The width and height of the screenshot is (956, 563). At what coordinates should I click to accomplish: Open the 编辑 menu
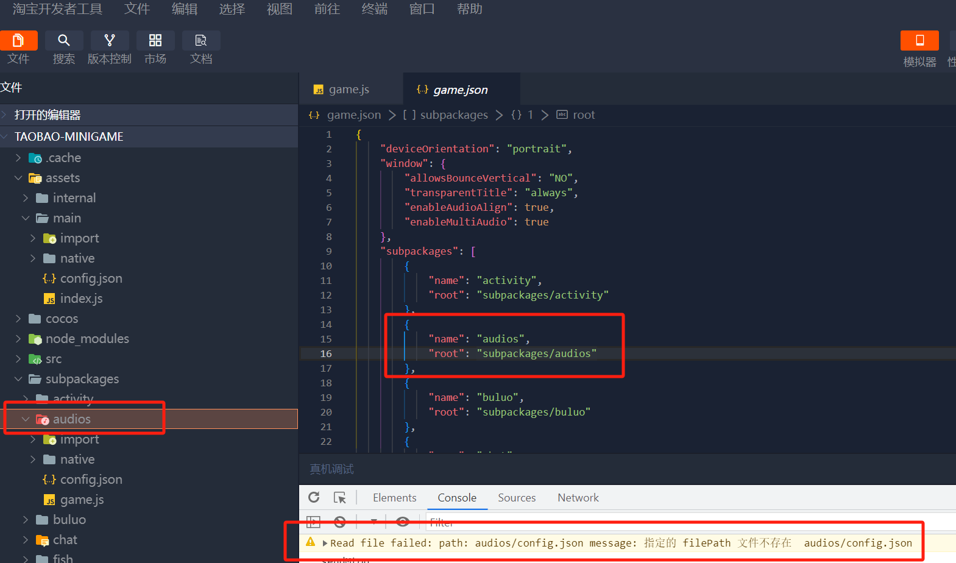185,9
